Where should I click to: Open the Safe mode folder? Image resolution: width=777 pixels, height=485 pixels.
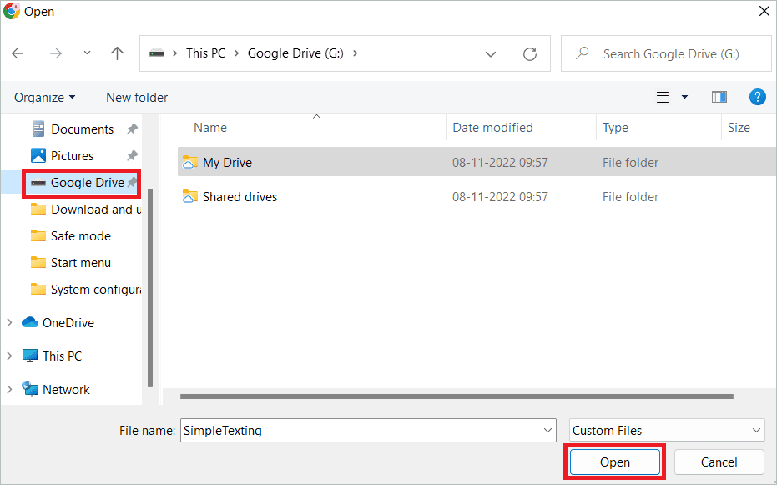(70, 235)
